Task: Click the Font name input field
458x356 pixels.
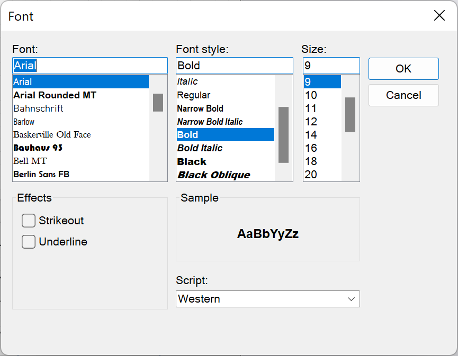Action: point(90,65)
